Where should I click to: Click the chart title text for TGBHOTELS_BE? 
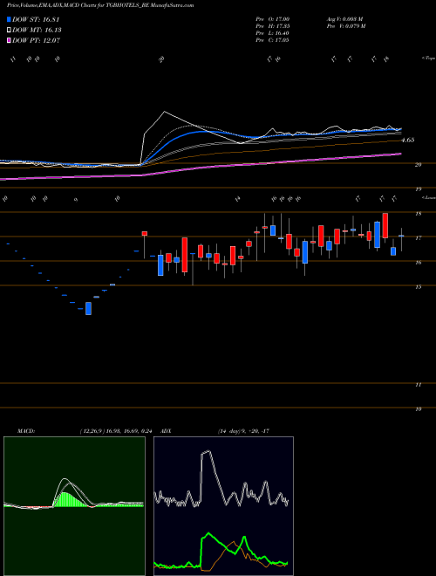tap(100, 5)
